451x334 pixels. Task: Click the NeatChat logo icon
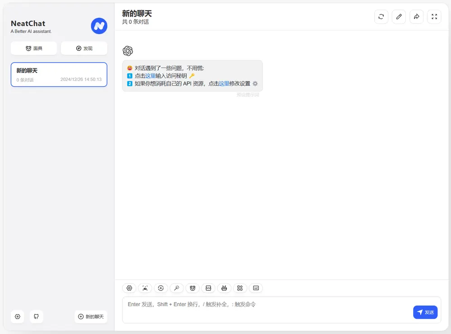[99, 26]
